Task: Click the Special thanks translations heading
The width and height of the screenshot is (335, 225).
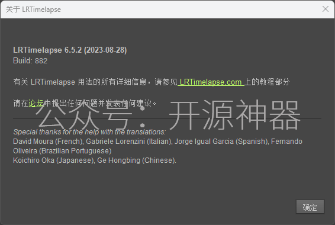Action: coord(89,132)
